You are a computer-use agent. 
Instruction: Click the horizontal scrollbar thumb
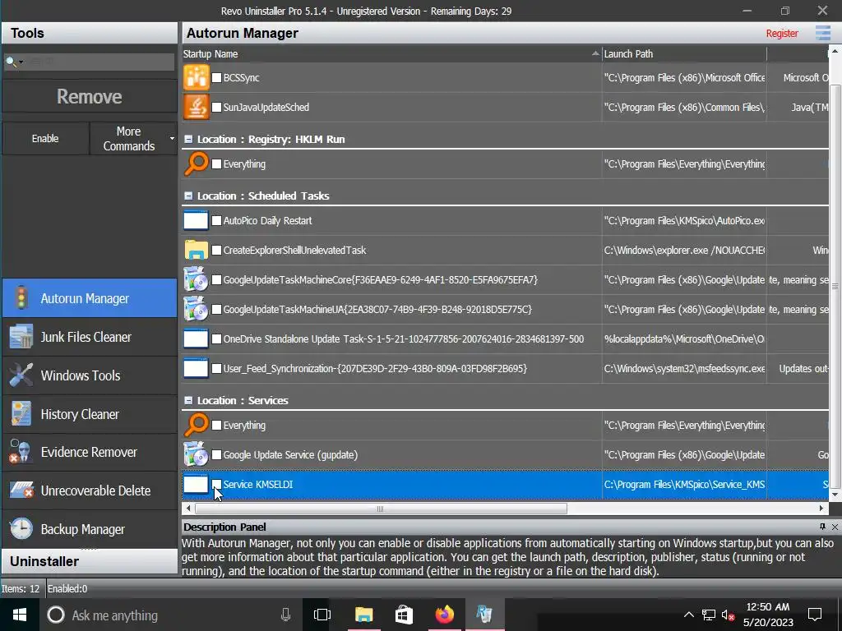coord(380,508)
